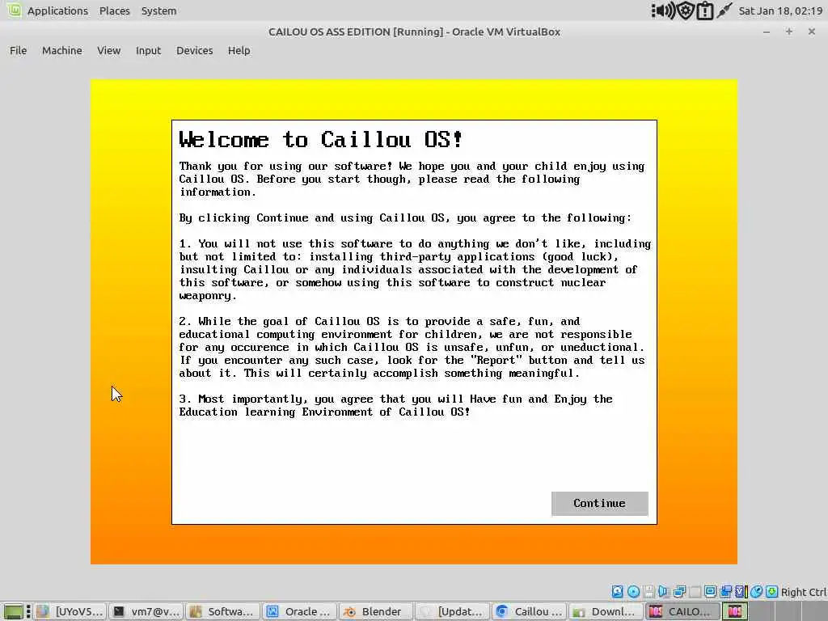Click the network adapters status icon

click(679, 591)
